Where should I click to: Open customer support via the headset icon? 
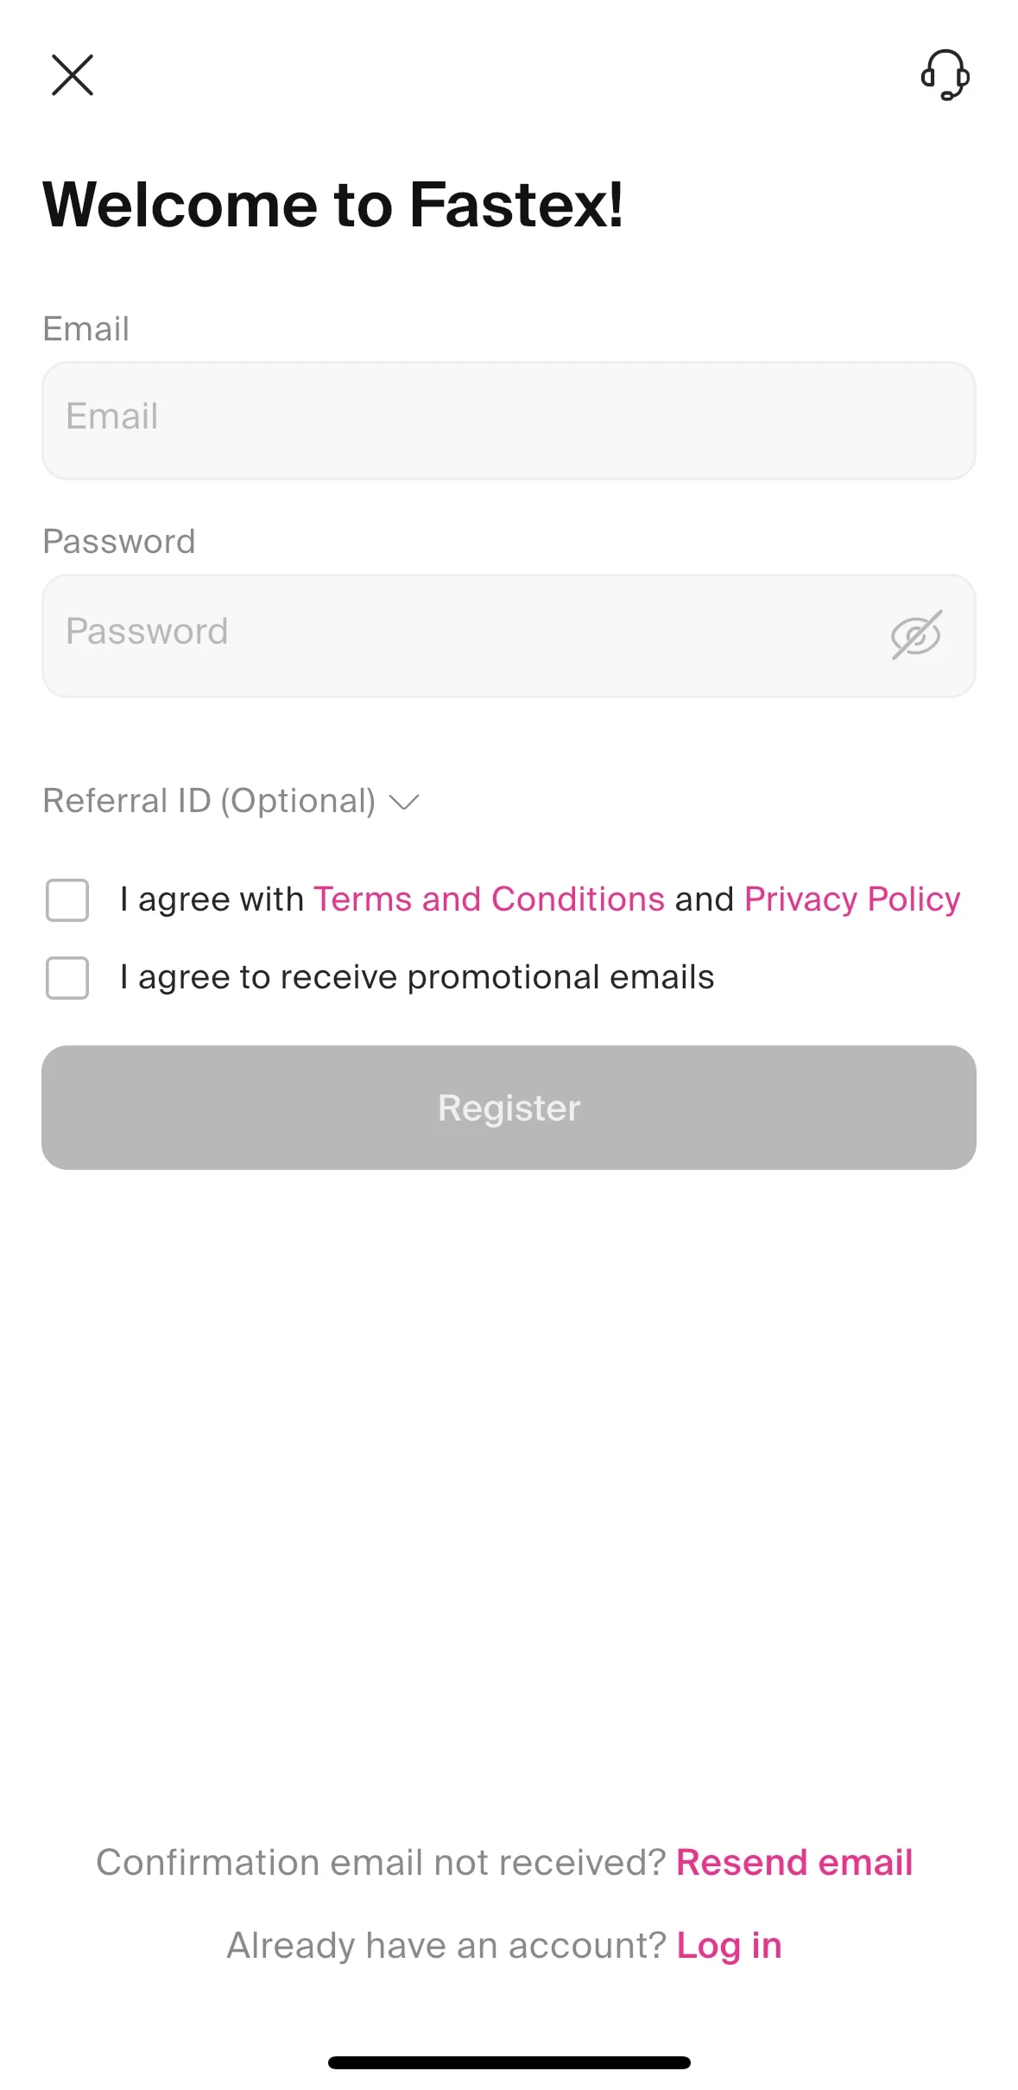[x=945, y=75]
